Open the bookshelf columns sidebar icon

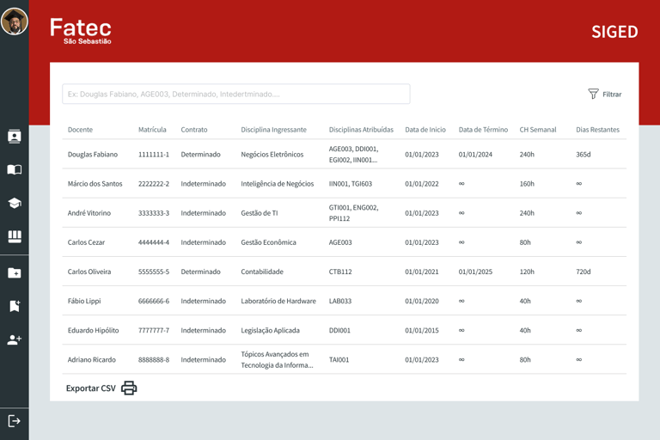pyautogui.click(x=15, y=236)
